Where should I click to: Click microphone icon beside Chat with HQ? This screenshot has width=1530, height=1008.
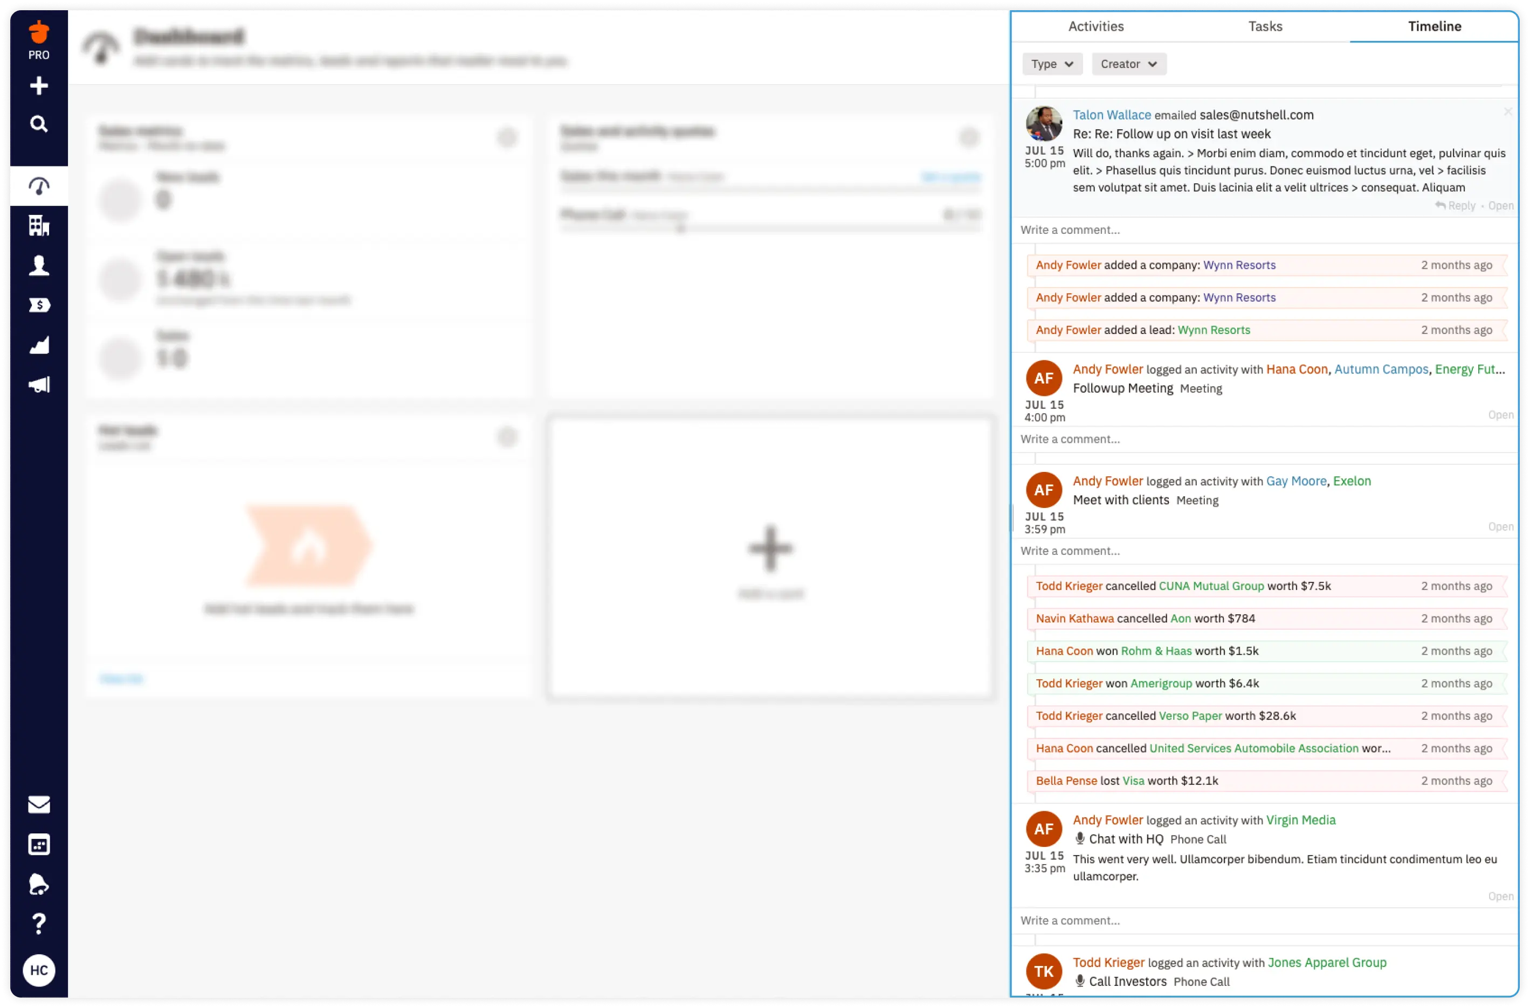tap(1080, 839)
